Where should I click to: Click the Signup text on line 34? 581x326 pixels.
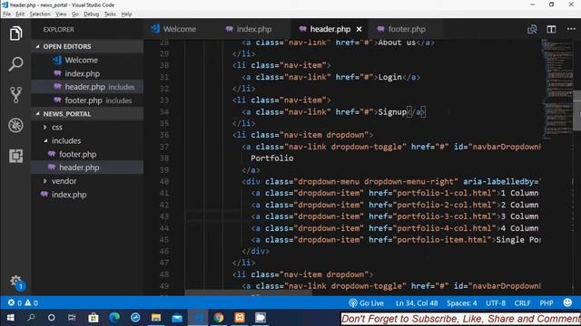(x=392, y=112)
